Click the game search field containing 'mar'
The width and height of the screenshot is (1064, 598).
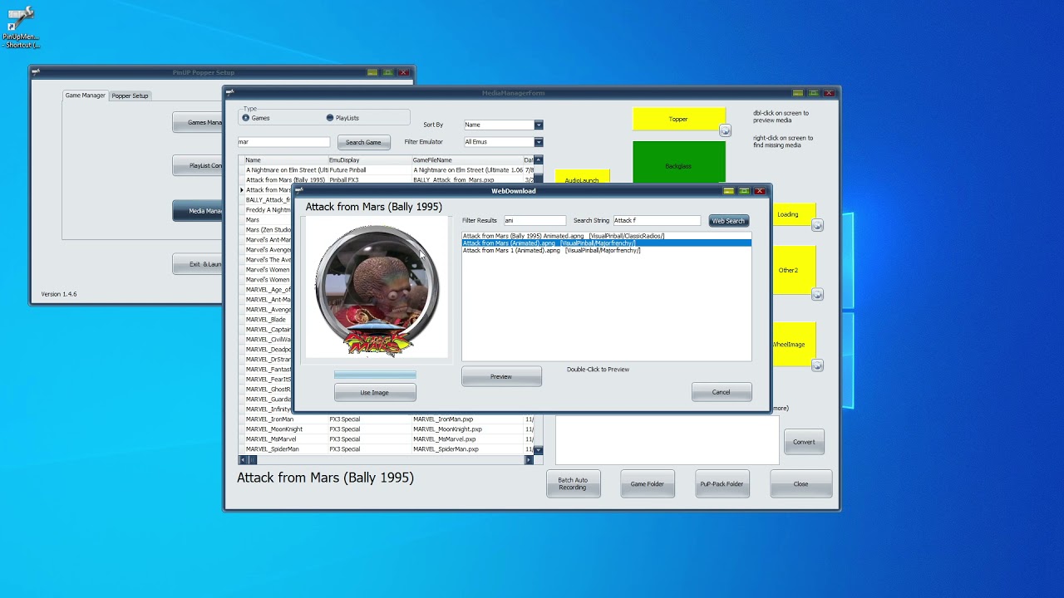283,142
